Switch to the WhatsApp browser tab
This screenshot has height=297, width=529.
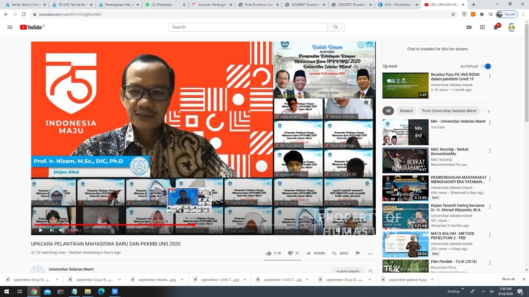(164, 5)
